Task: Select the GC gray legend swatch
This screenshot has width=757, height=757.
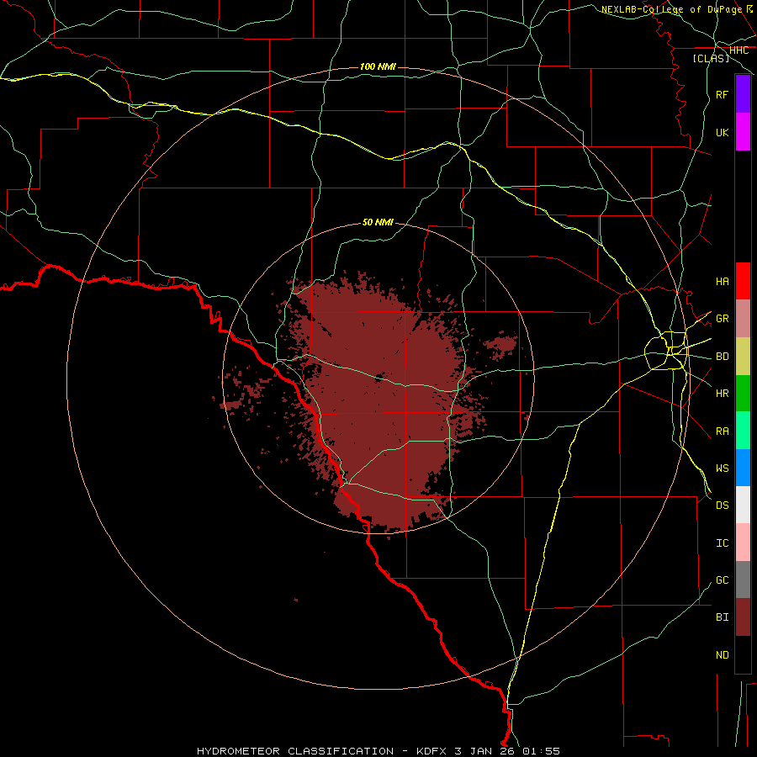Action: click(743, 580)
